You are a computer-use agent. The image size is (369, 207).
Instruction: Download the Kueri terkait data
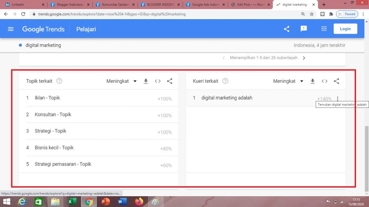coord(313,81)
